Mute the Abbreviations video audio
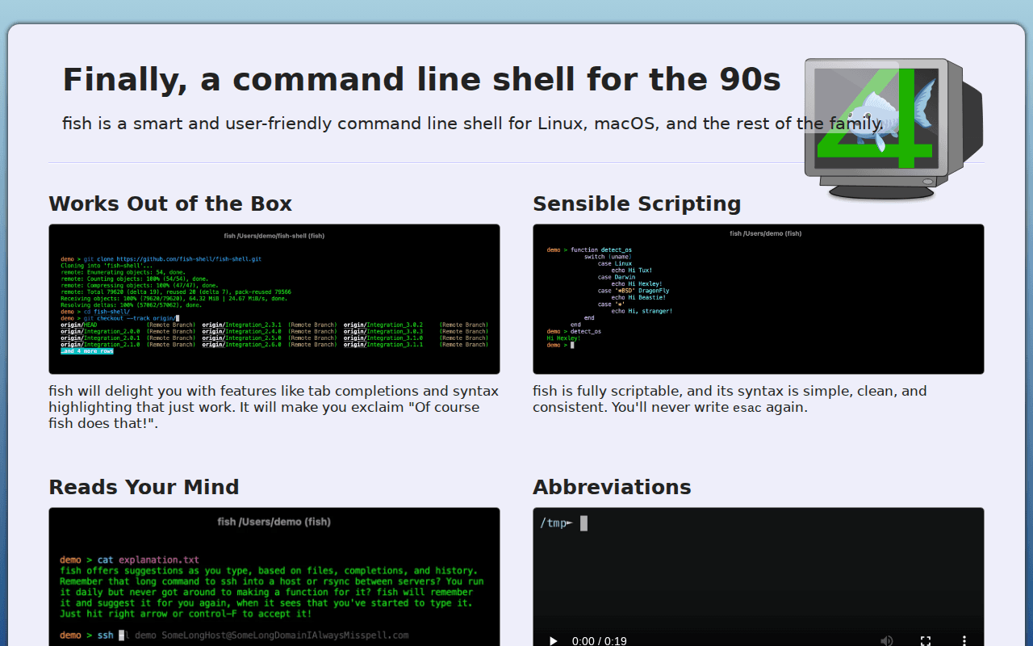The height and width of the screenshot is (646, 1033). pyautogui.click(x=887, y=640)
